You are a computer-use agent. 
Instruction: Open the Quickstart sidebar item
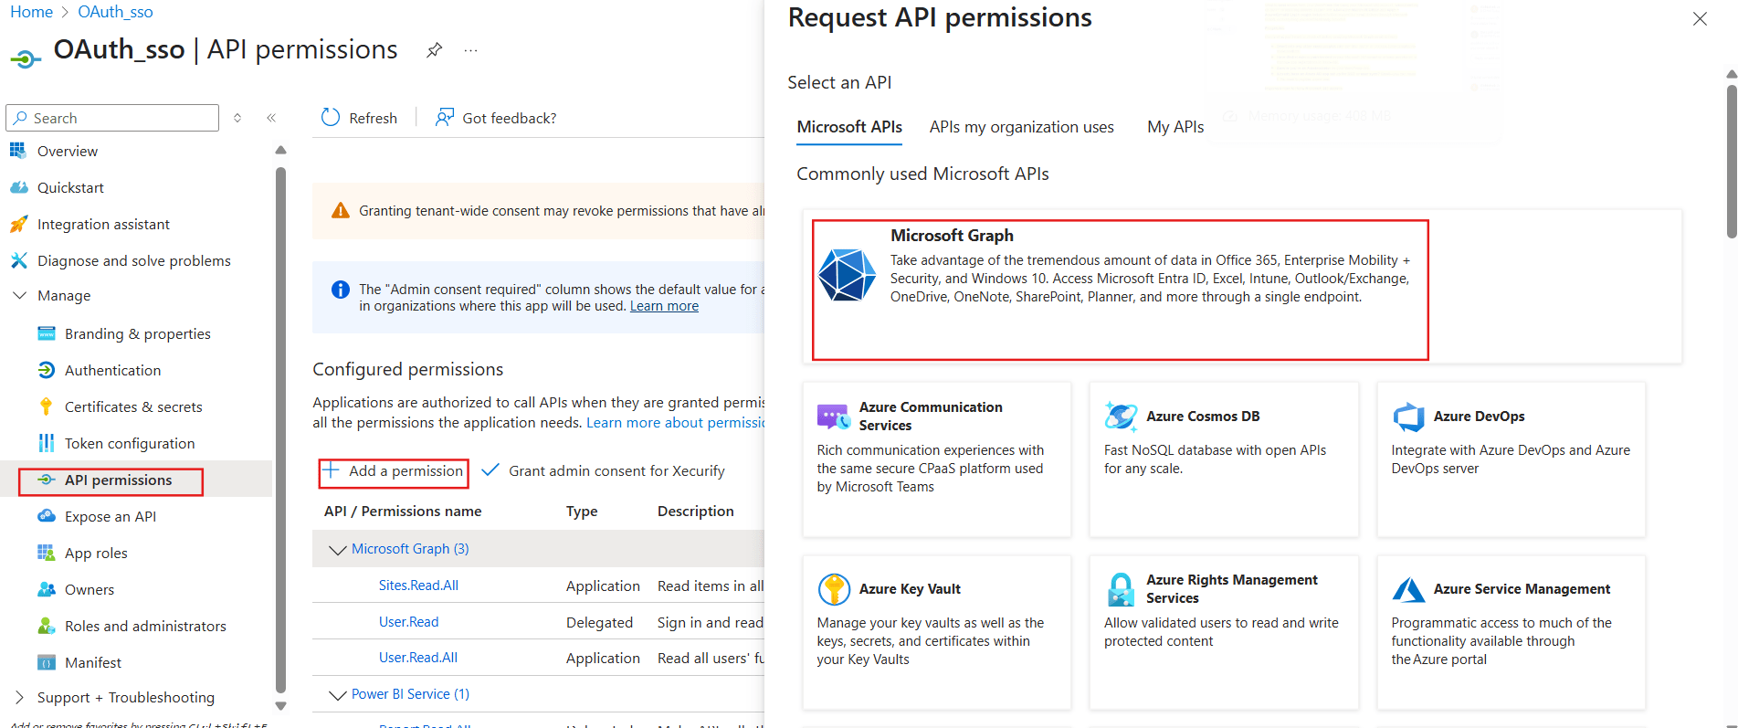coord(70,187)
